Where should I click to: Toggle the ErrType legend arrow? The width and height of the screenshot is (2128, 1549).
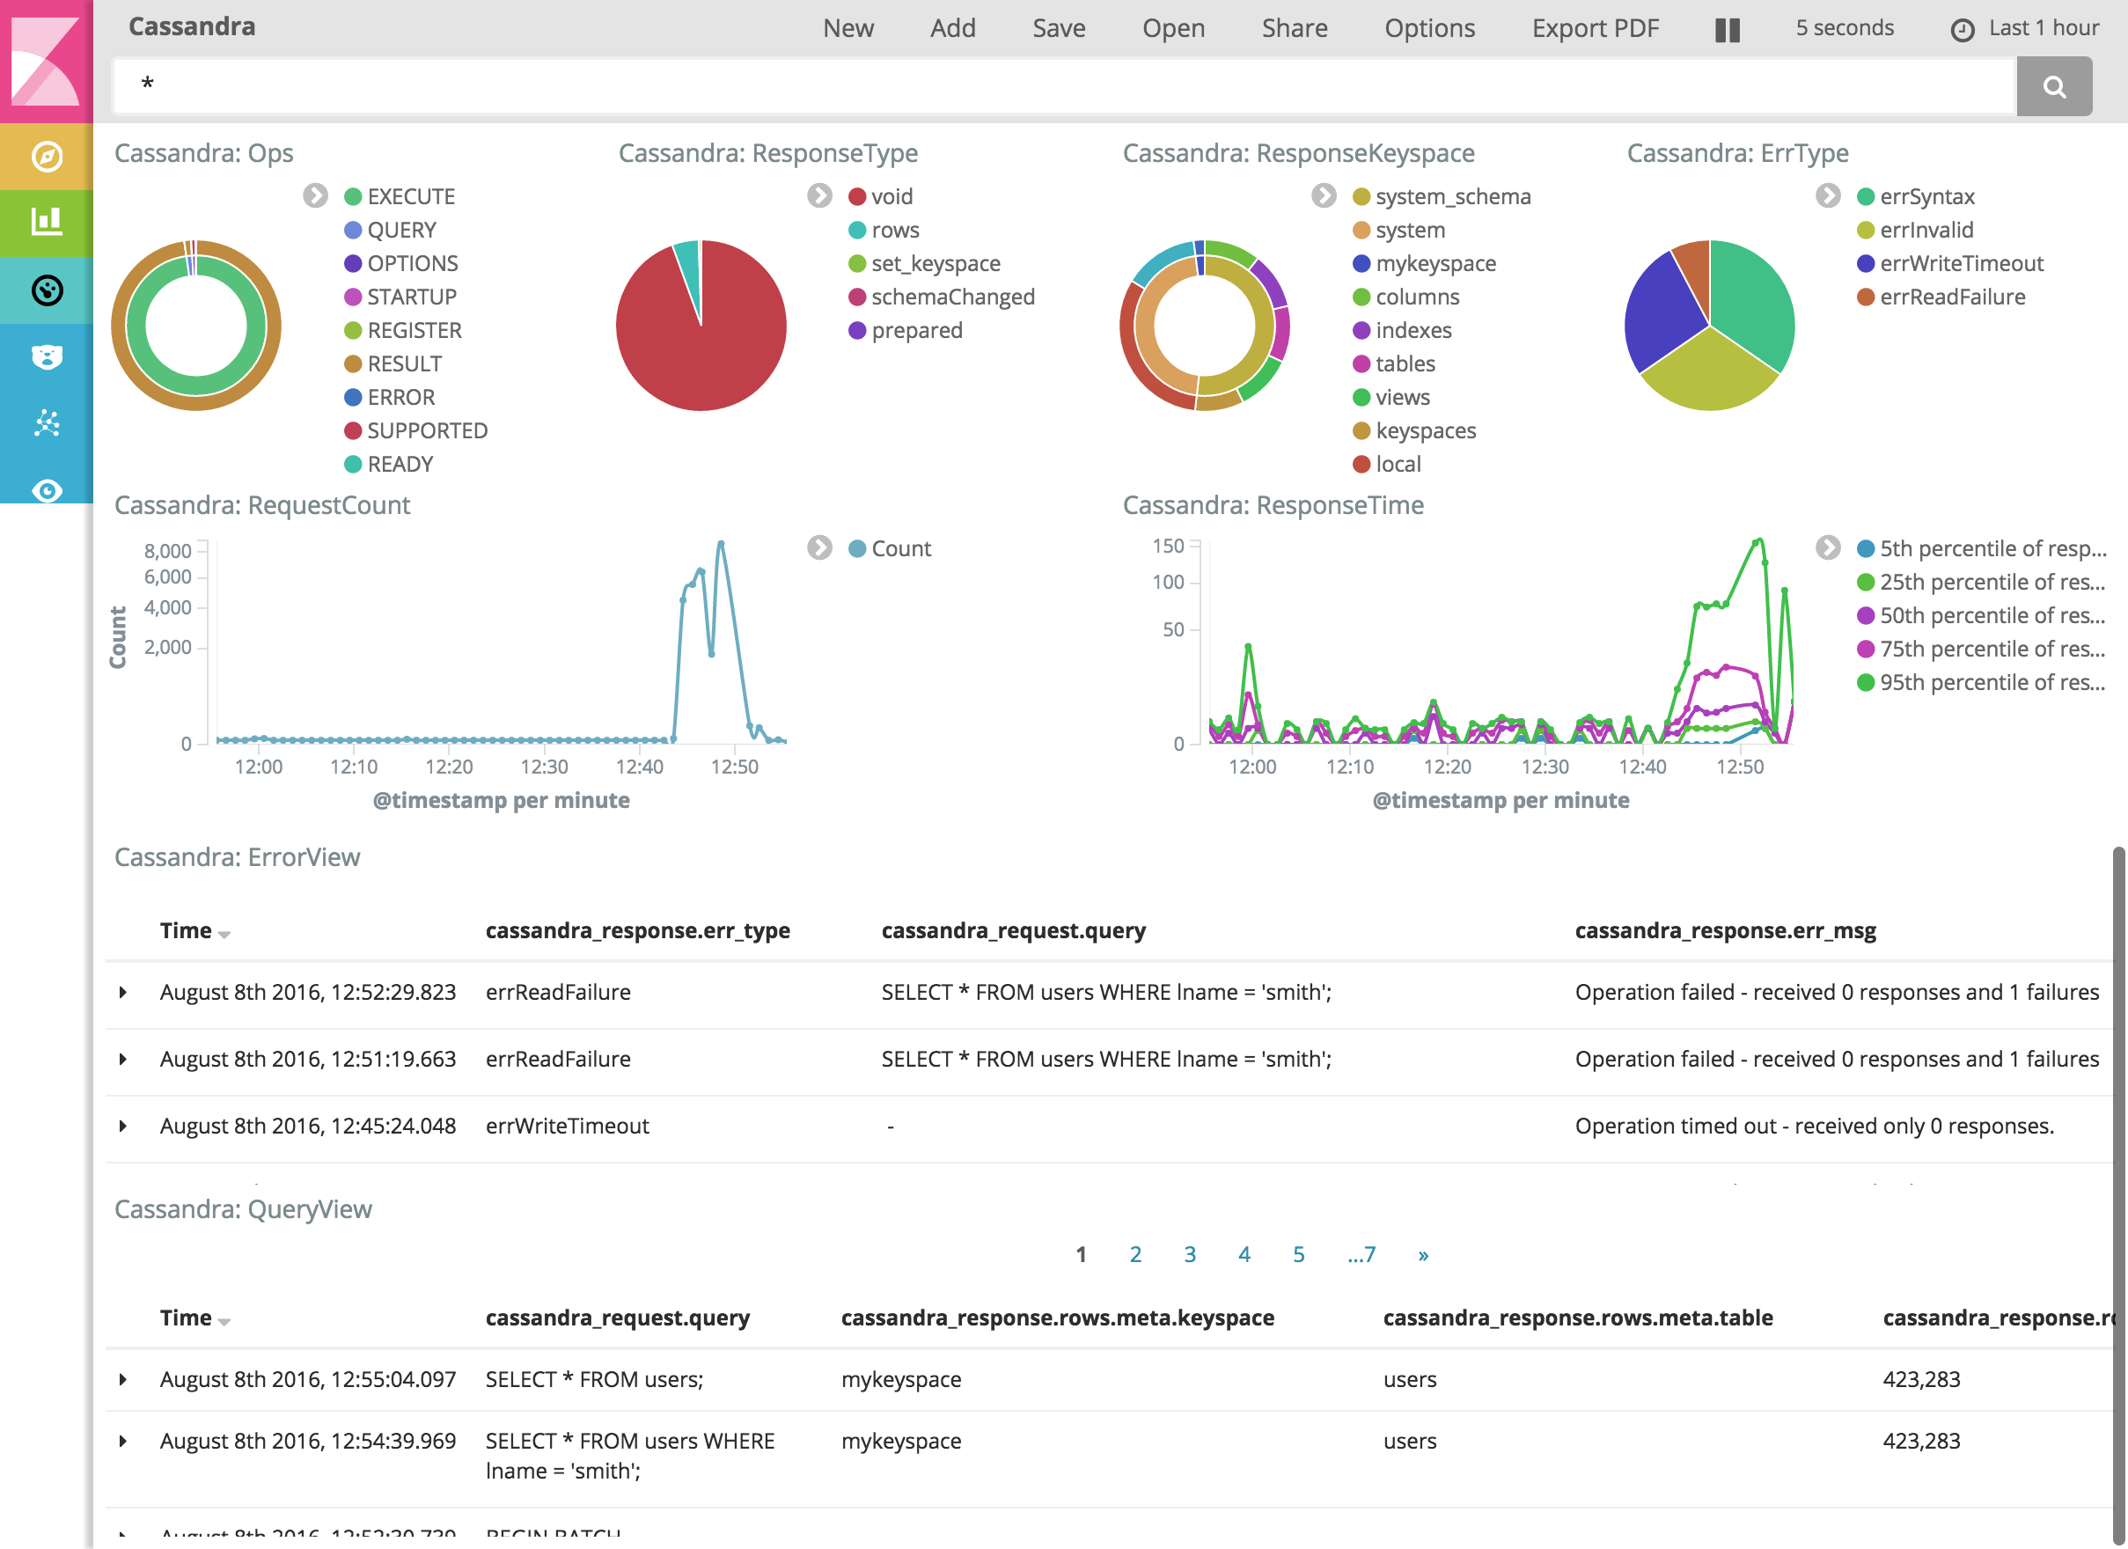coord(1827,195)
